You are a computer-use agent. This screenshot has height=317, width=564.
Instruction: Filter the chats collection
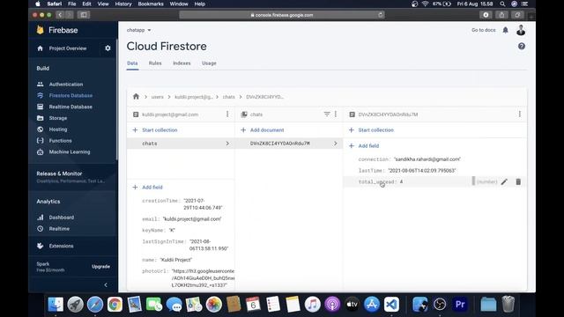pyautogui.click(x=327, y=114)
